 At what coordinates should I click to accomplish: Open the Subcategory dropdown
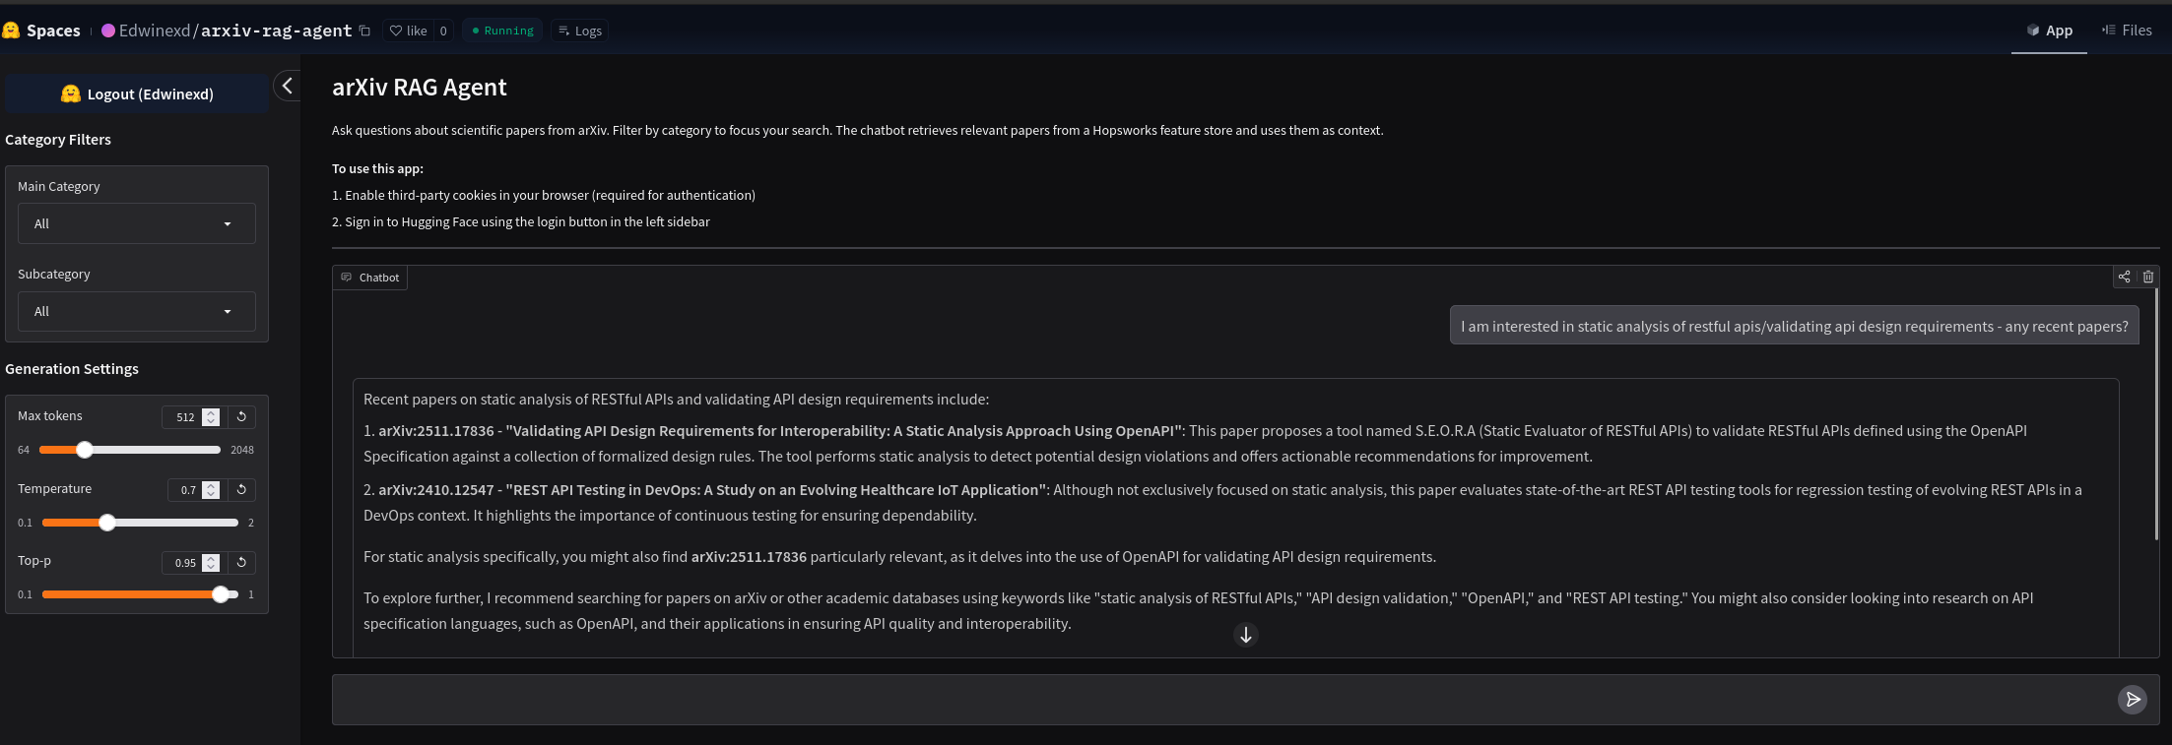pos(136,311)
